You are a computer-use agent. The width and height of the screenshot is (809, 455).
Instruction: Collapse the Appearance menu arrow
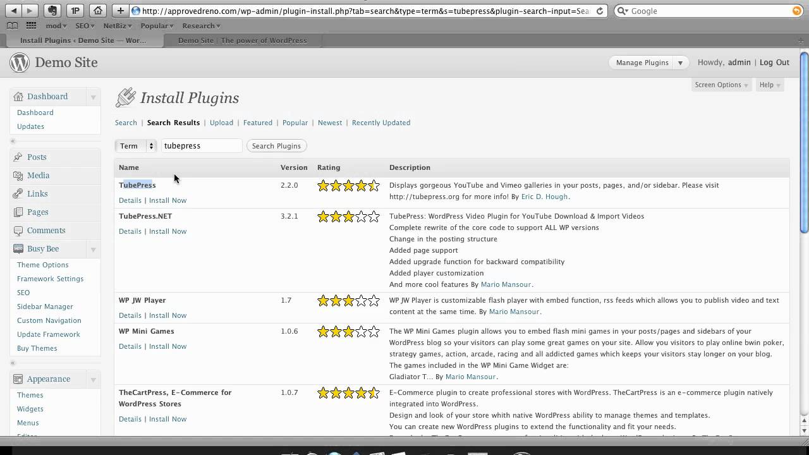click(93, 379)
